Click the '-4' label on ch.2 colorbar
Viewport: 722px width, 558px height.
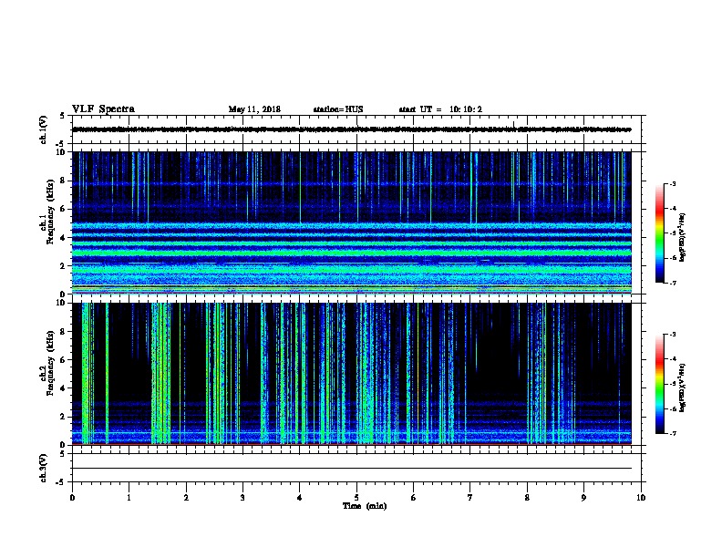(x=672, y=359)
